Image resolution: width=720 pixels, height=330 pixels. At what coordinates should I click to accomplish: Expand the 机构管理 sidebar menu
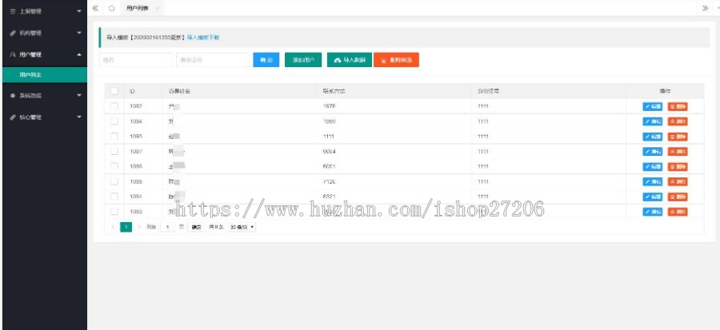pyautogui.click(x=45, y=33)
